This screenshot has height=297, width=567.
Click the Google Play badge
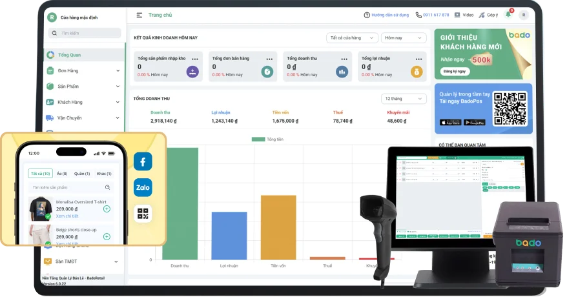click(x=475, y=123)
